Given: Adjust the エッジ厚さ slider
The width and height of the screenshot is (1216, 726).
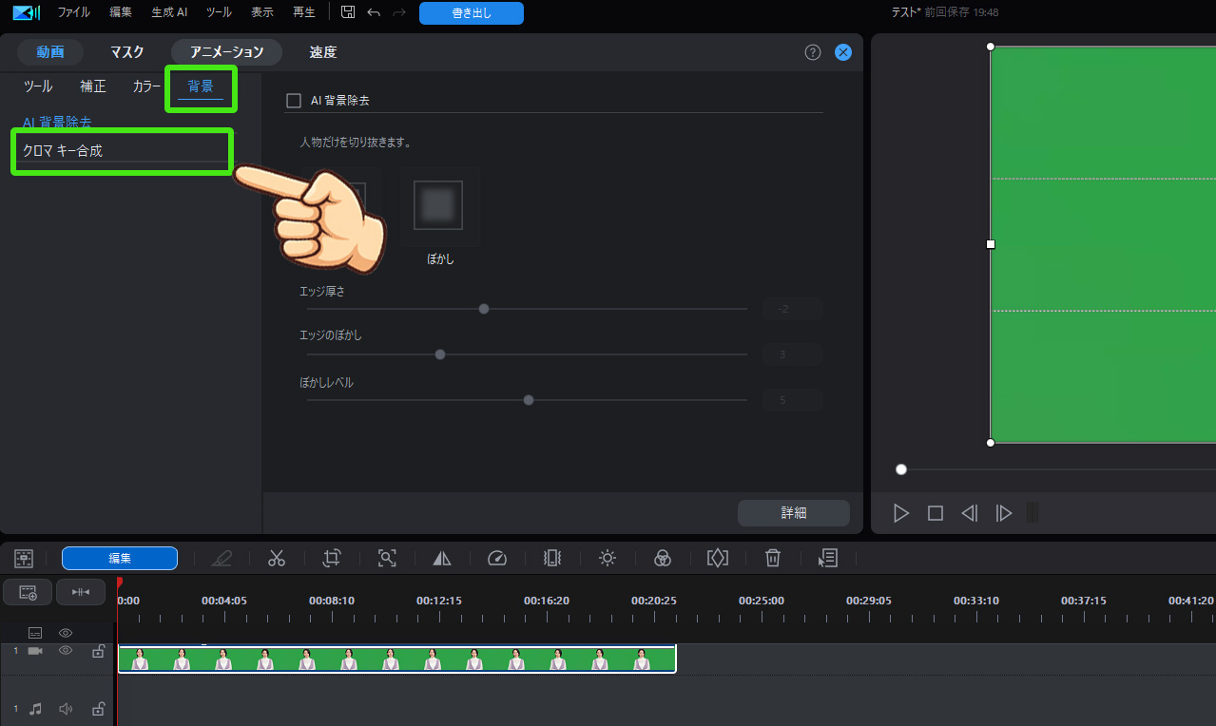Looking at the screenshot, I should (483, 308).
